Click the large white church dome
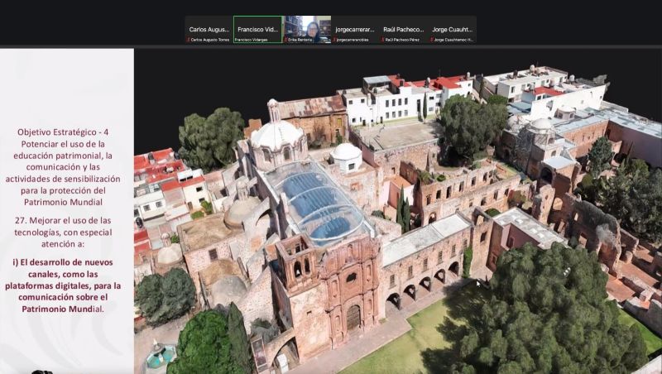Screen dimensions: 662x374 click(276, 135)
